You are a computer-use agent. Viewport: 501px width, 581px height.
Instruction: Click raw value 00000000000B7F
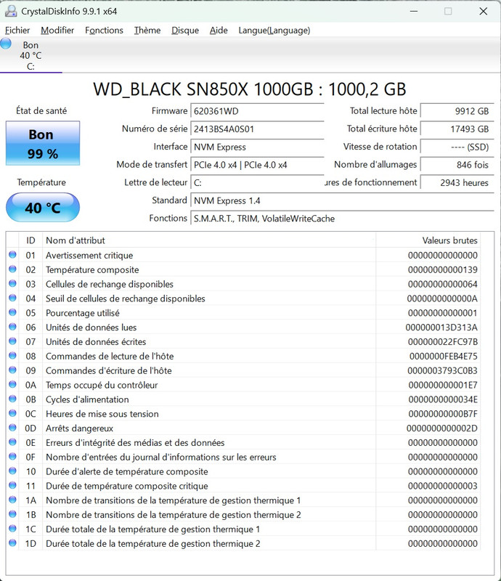[x=443, y=414]
